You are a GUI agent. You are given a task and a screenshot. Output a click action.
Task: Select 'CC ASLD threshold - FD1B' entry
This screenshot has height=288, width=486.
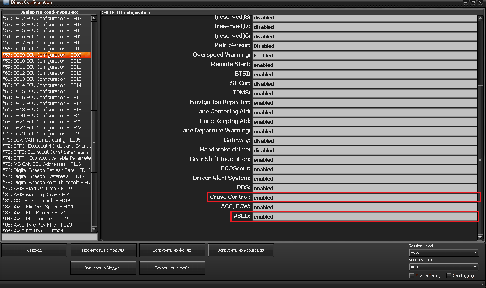[x=42, y=200]
